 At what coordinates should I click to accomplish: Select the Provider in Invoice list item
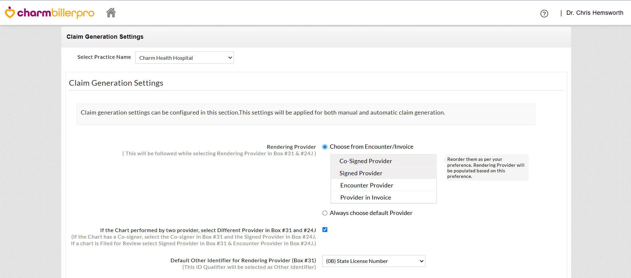coord(384,197)
